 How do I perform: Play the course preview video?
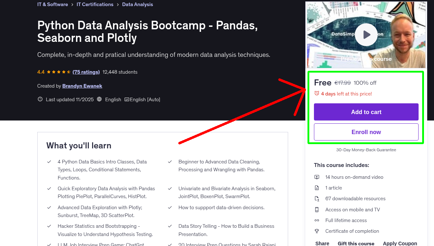(x=366, y=34)
